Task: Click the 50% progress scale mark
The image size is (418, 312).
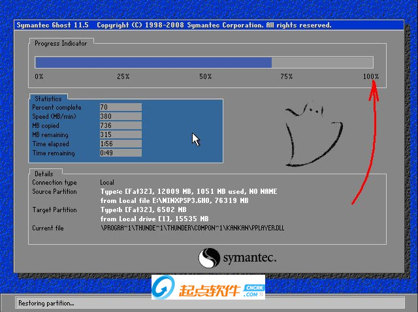Action: pos(206,76)
